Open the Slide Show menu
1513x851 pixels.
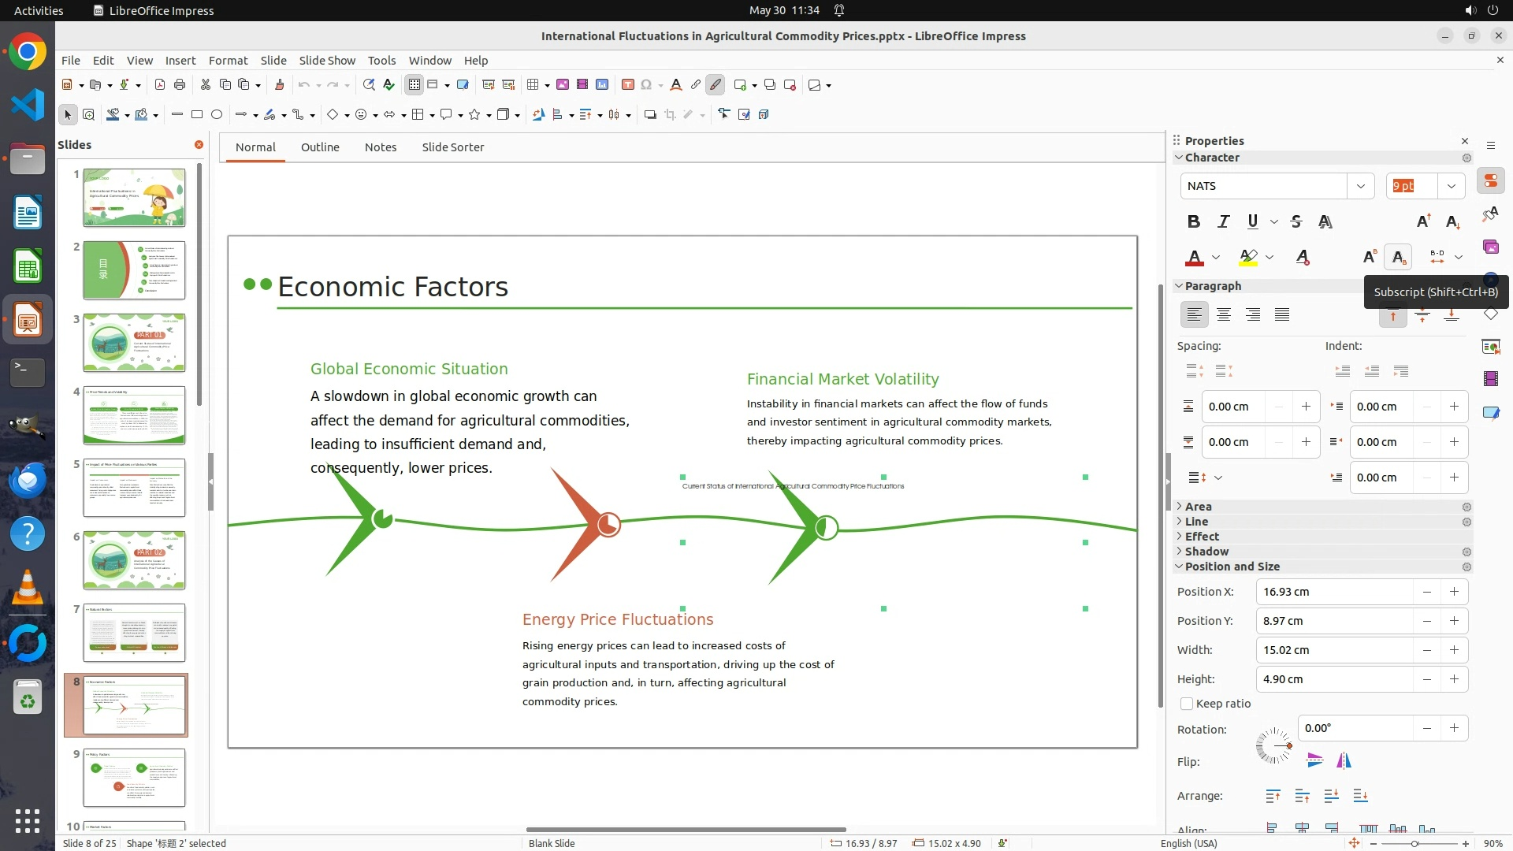click(x=327, y=61)
